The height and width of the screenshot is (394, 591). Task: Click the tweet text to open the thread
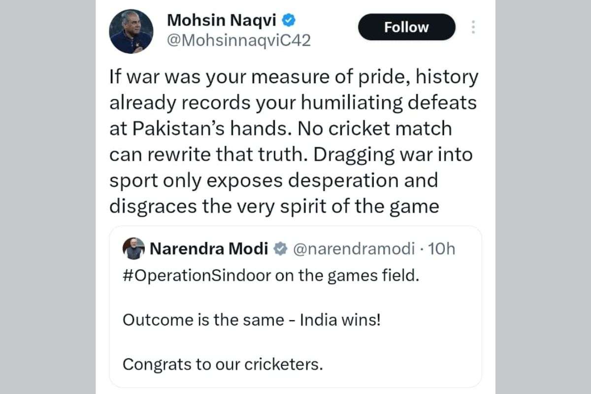click(x=293, y=140)
